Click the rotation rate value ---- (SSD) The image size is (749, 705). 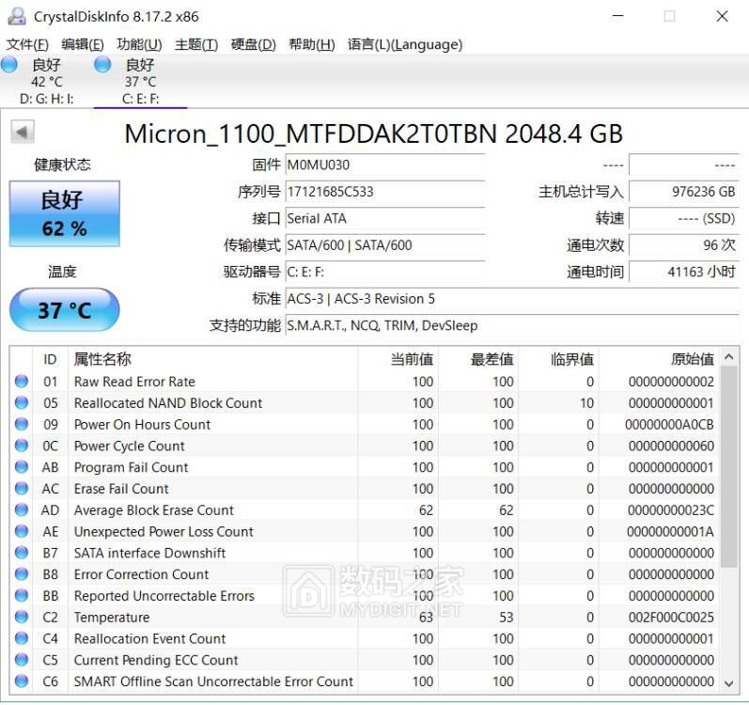click(684, 218)
